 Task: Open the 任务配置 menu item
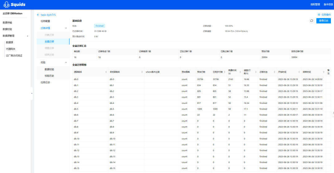coord(45,21)
